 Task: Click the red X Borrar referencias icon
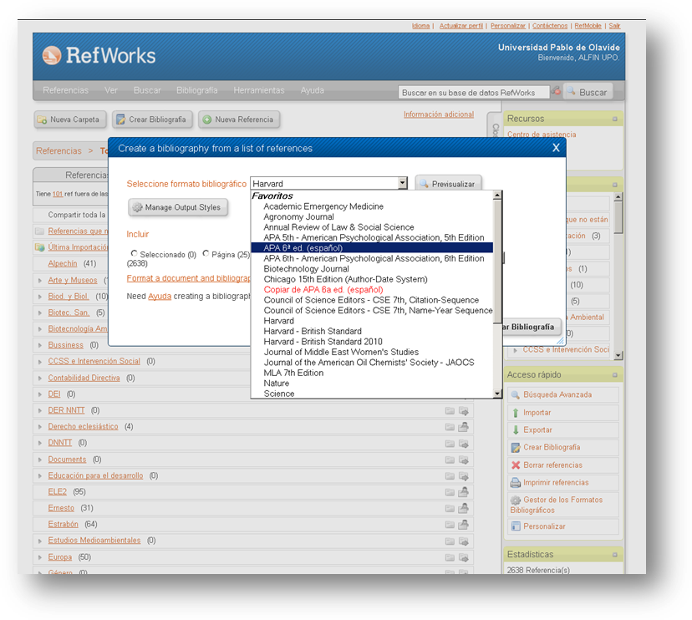click(x=515, y=465)
